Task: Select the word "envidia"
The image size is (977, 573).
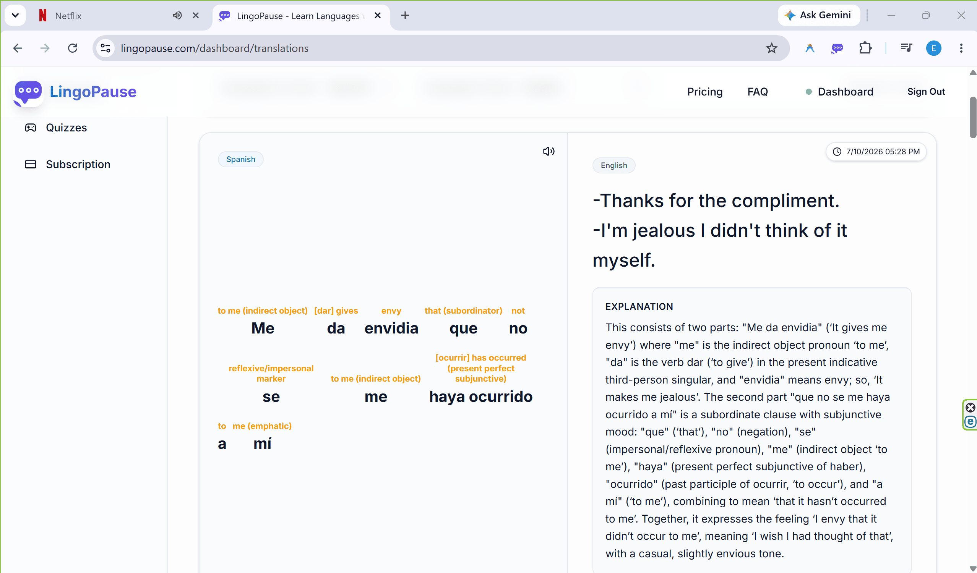Action: [x=391, y=328]
